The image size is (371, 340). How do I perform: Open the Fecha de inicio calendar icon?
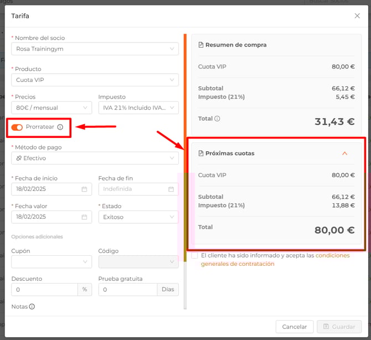point(84,189)
